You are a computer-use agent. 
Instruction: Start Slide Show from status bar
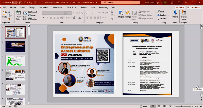[171, 106]
